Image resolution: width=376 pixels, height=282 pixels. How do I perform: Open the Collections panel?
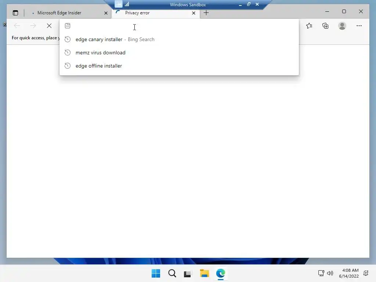pyautogui.click(x=325, y=26)
